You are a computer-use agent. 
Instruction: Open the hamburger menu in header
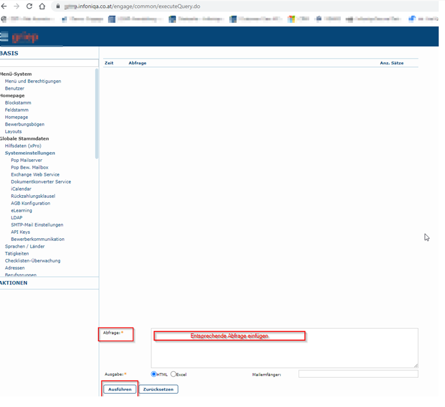coord(4,37)
